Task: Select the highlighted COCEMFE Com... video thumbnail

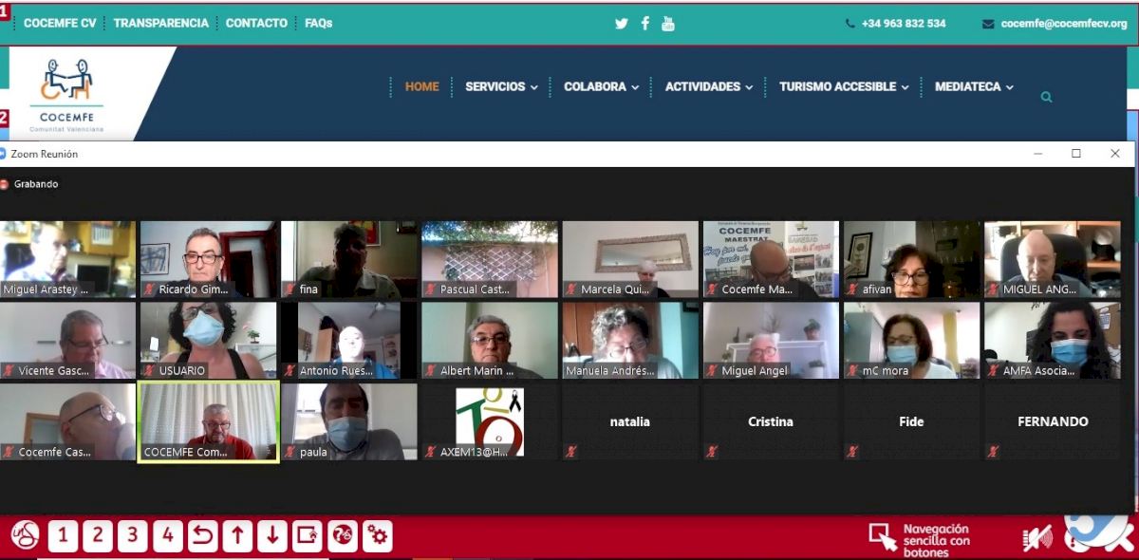Action: (208, 421)
